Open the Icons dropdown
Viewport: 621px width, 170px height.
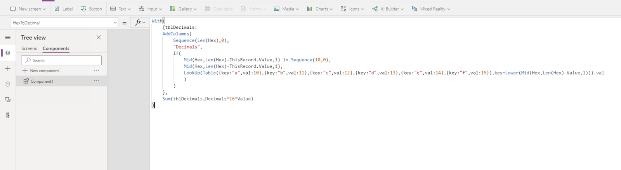click(352, 9)
